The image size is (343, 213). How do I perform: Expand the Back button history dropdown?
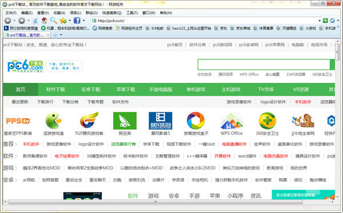coord(14,21)
